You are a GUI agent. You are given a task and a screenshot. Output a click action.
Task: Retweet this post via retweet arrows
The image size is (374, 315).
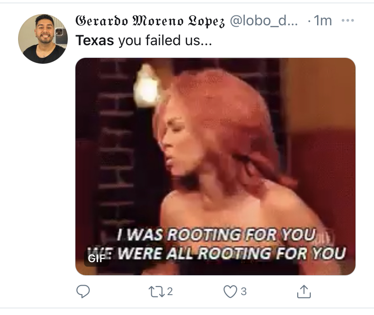(156, 291)
